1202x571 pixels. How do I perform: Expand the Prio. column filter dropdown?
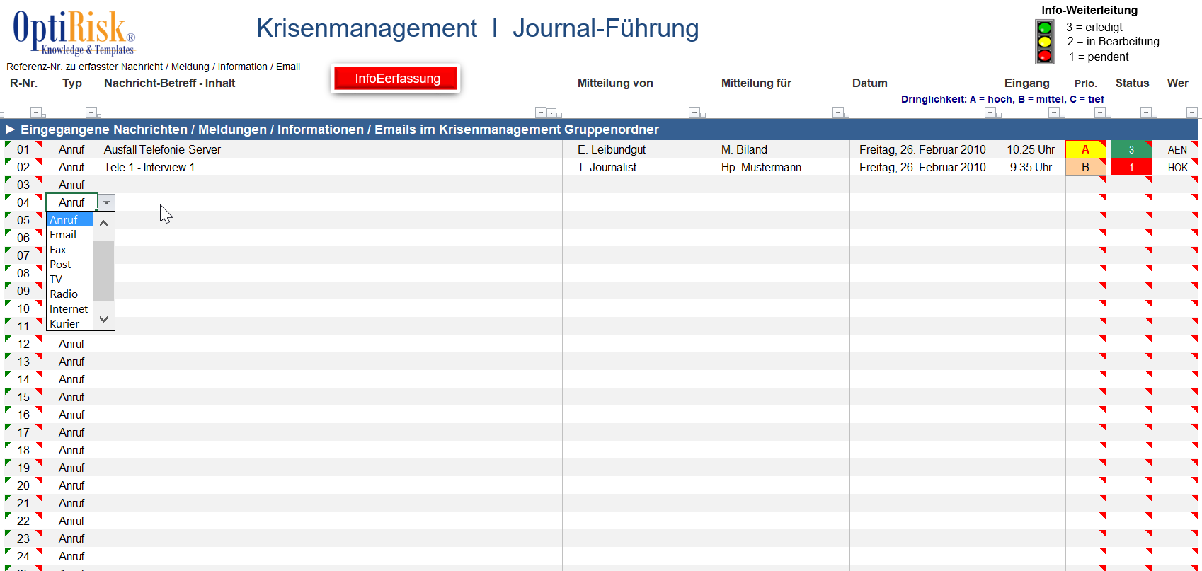[1099, 113]
